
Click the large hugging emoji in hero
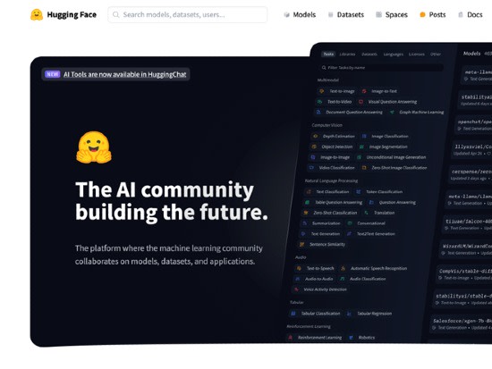point(94,147)
